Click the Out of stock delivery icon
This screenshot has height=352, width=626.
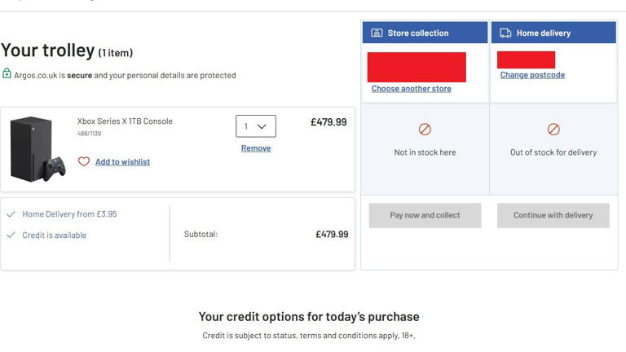[553, 130]
